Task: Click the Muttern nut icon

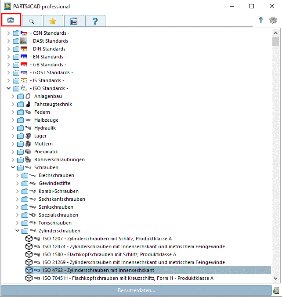Action: click(x=28, y=144)
